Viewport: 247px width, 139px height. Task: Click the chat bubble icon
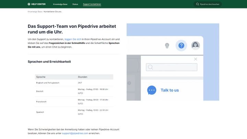(x=152, y=90)
